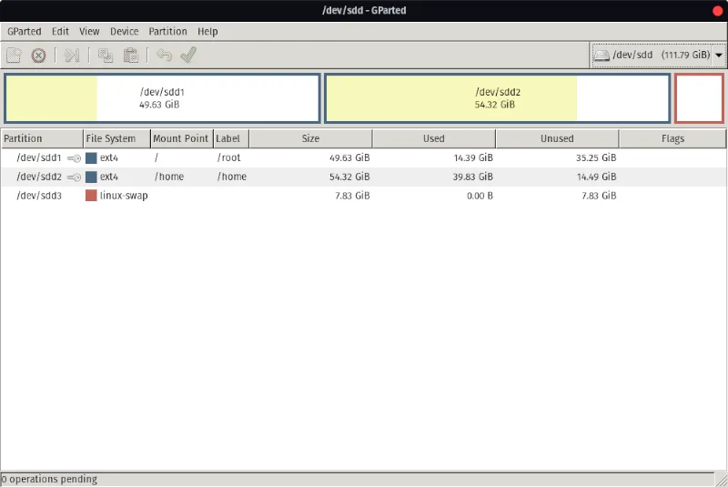The image size is (728, 487).
Task: Open the View menu
Action: coord(89,31)
